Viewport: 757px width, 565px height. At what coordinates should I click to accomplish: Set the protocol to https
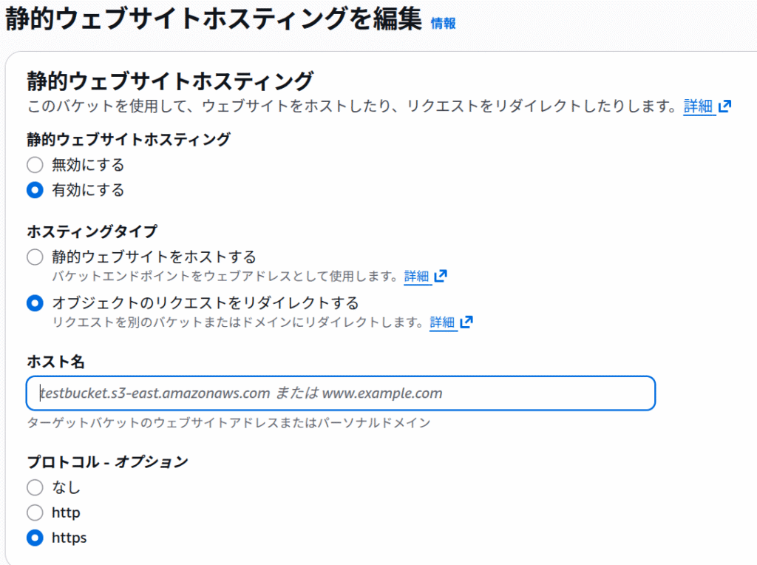point(35,538)
